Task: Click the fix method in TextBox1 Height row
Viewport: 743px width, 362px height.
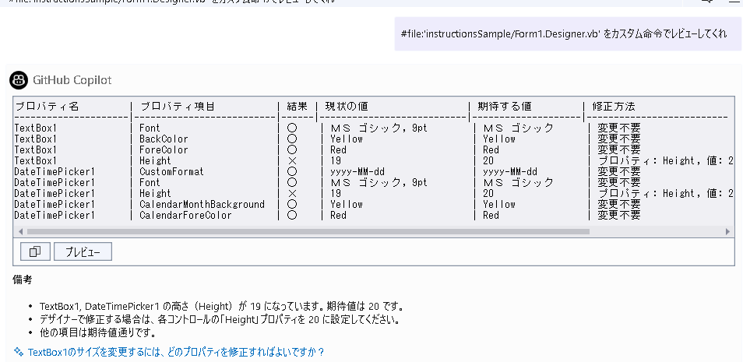Action: (x=666, y=160)
